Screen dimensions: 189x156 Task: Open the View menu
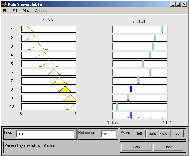[x=27, y=11]
